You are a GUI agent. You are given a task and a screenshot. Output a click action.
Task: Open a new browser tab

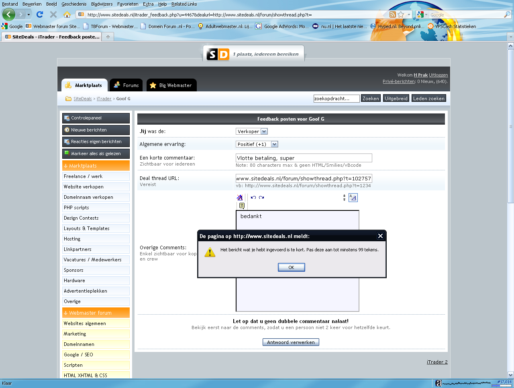click(x=108, y=37)
